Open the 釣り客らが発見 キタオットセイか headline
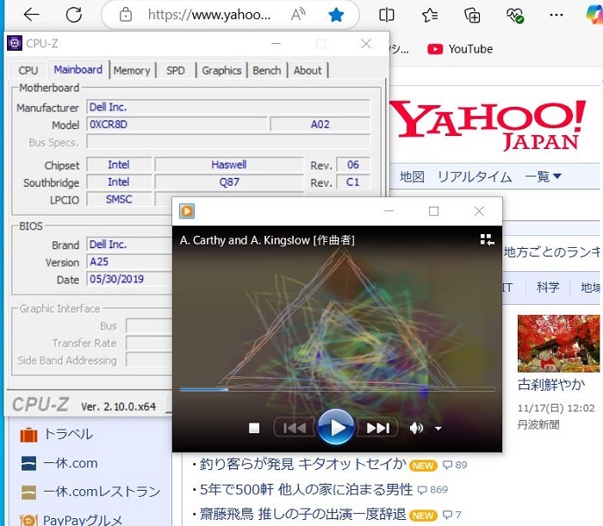603x526 pixels. click(302, 465)
